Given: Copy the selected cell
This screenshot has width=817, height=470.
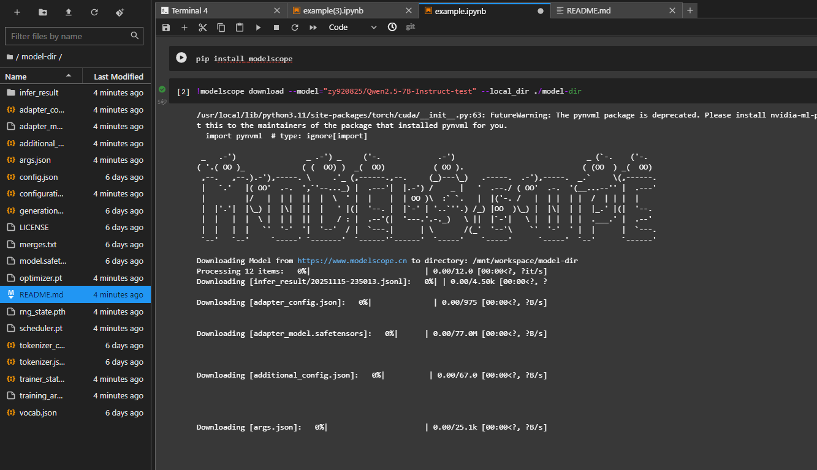Looking at the screenshot, I should [x=221, y=28].
